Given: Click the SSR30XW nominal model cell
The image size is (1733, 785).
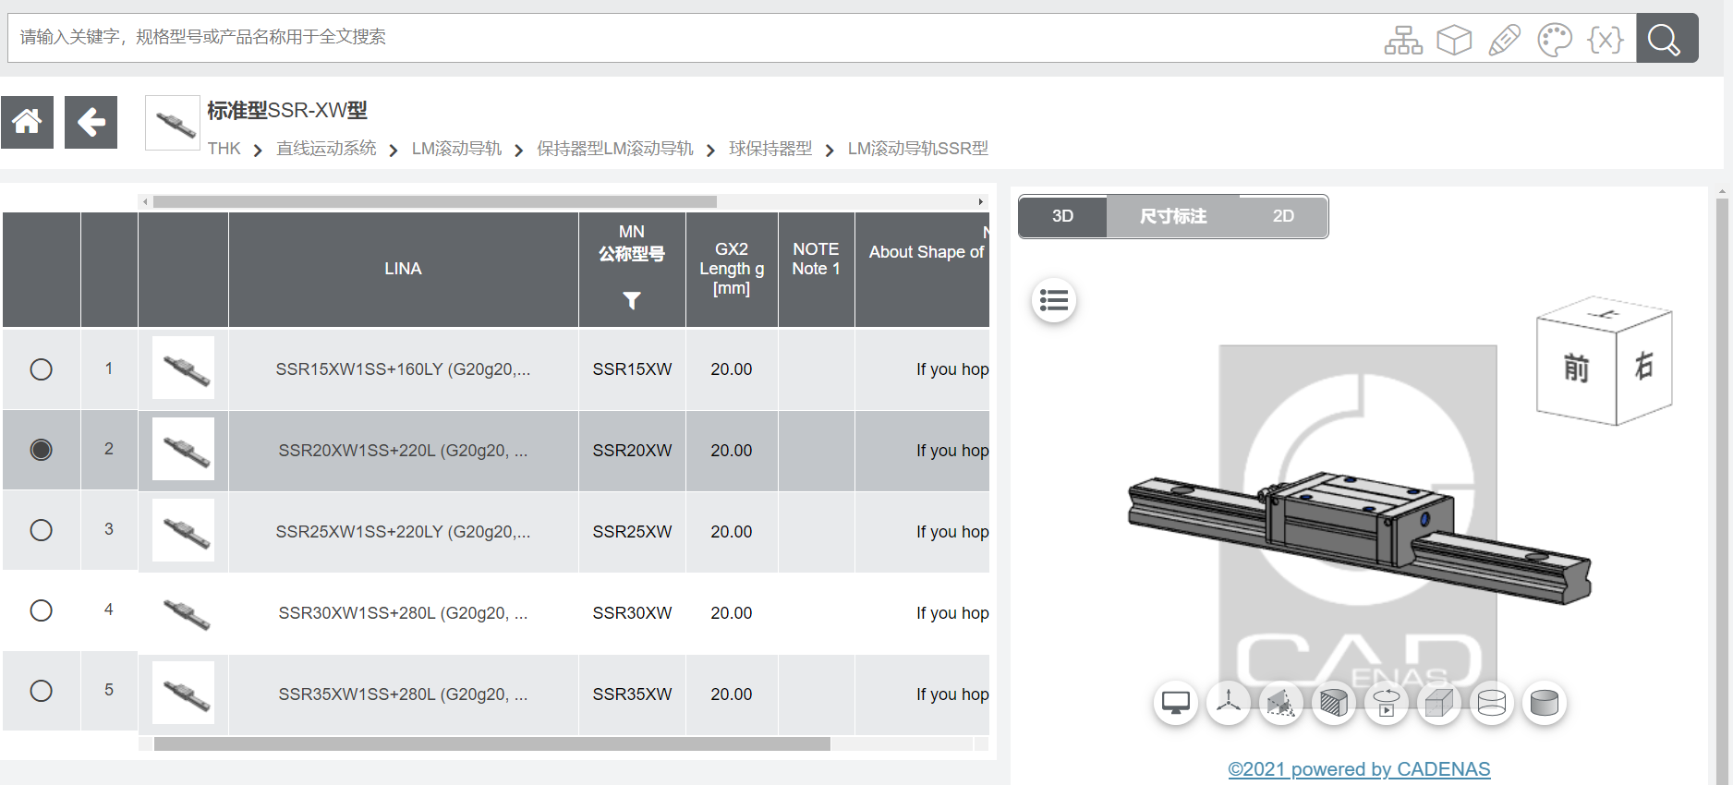Looking at the screenshot, I should [632, 613].
